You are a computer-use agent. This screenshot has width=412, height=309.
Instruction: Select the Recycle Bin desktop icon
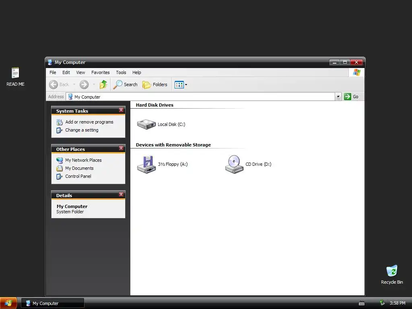tap(392, 271)
